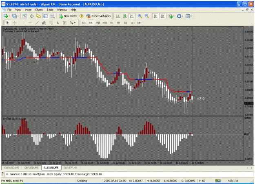Select the Text Label tool
Screen dimensions: 255x184
tap(64, 23)
